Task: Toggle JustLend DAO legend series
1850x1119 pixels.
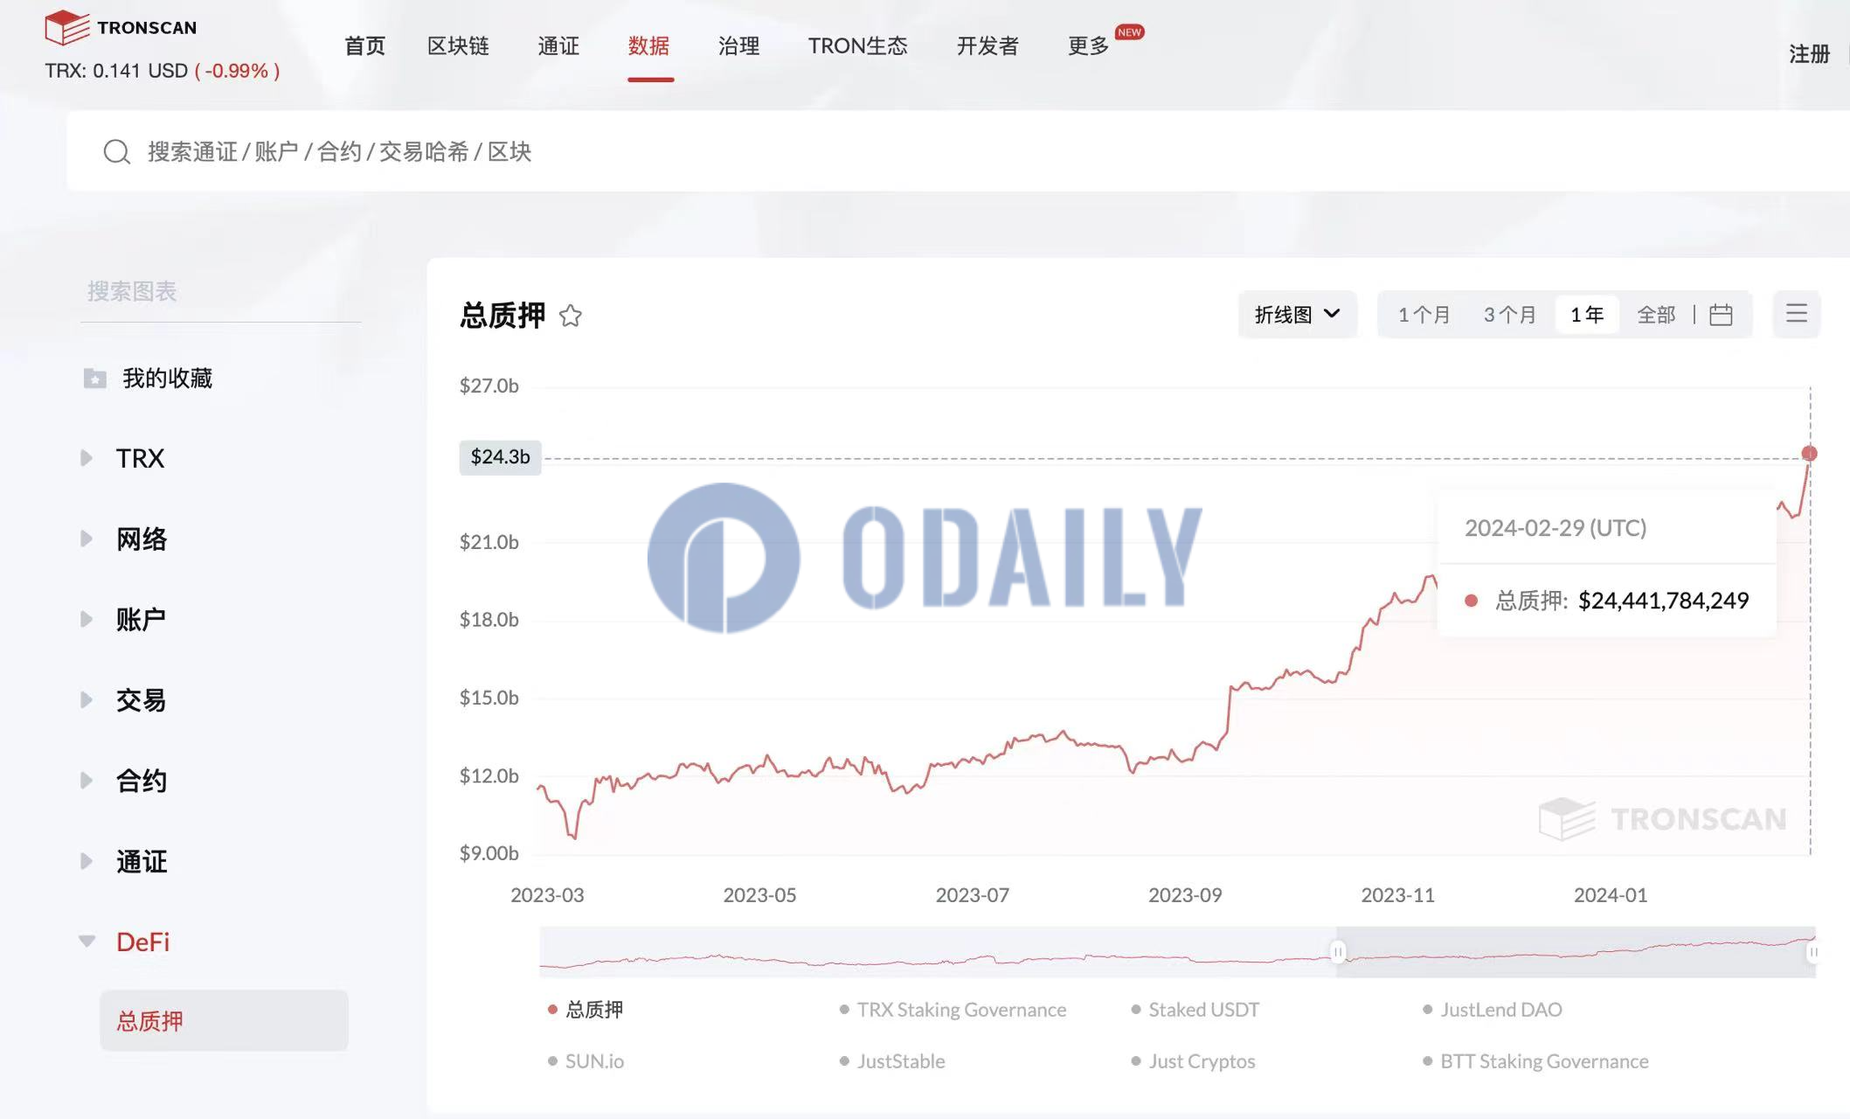Action: (1493, 1010)
